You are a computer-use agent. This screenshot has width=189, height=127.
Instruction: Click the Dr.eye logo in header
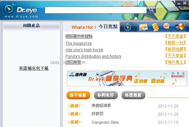pos(21,9)
